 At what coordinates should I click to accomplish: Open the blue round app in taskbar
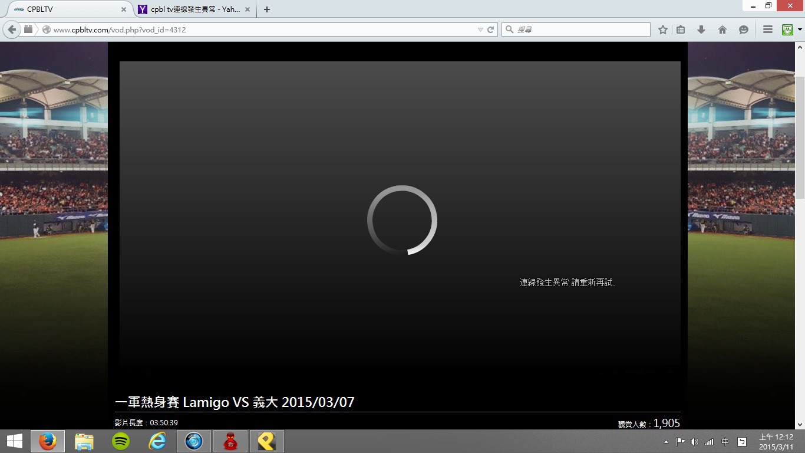[x=194, y=441]
